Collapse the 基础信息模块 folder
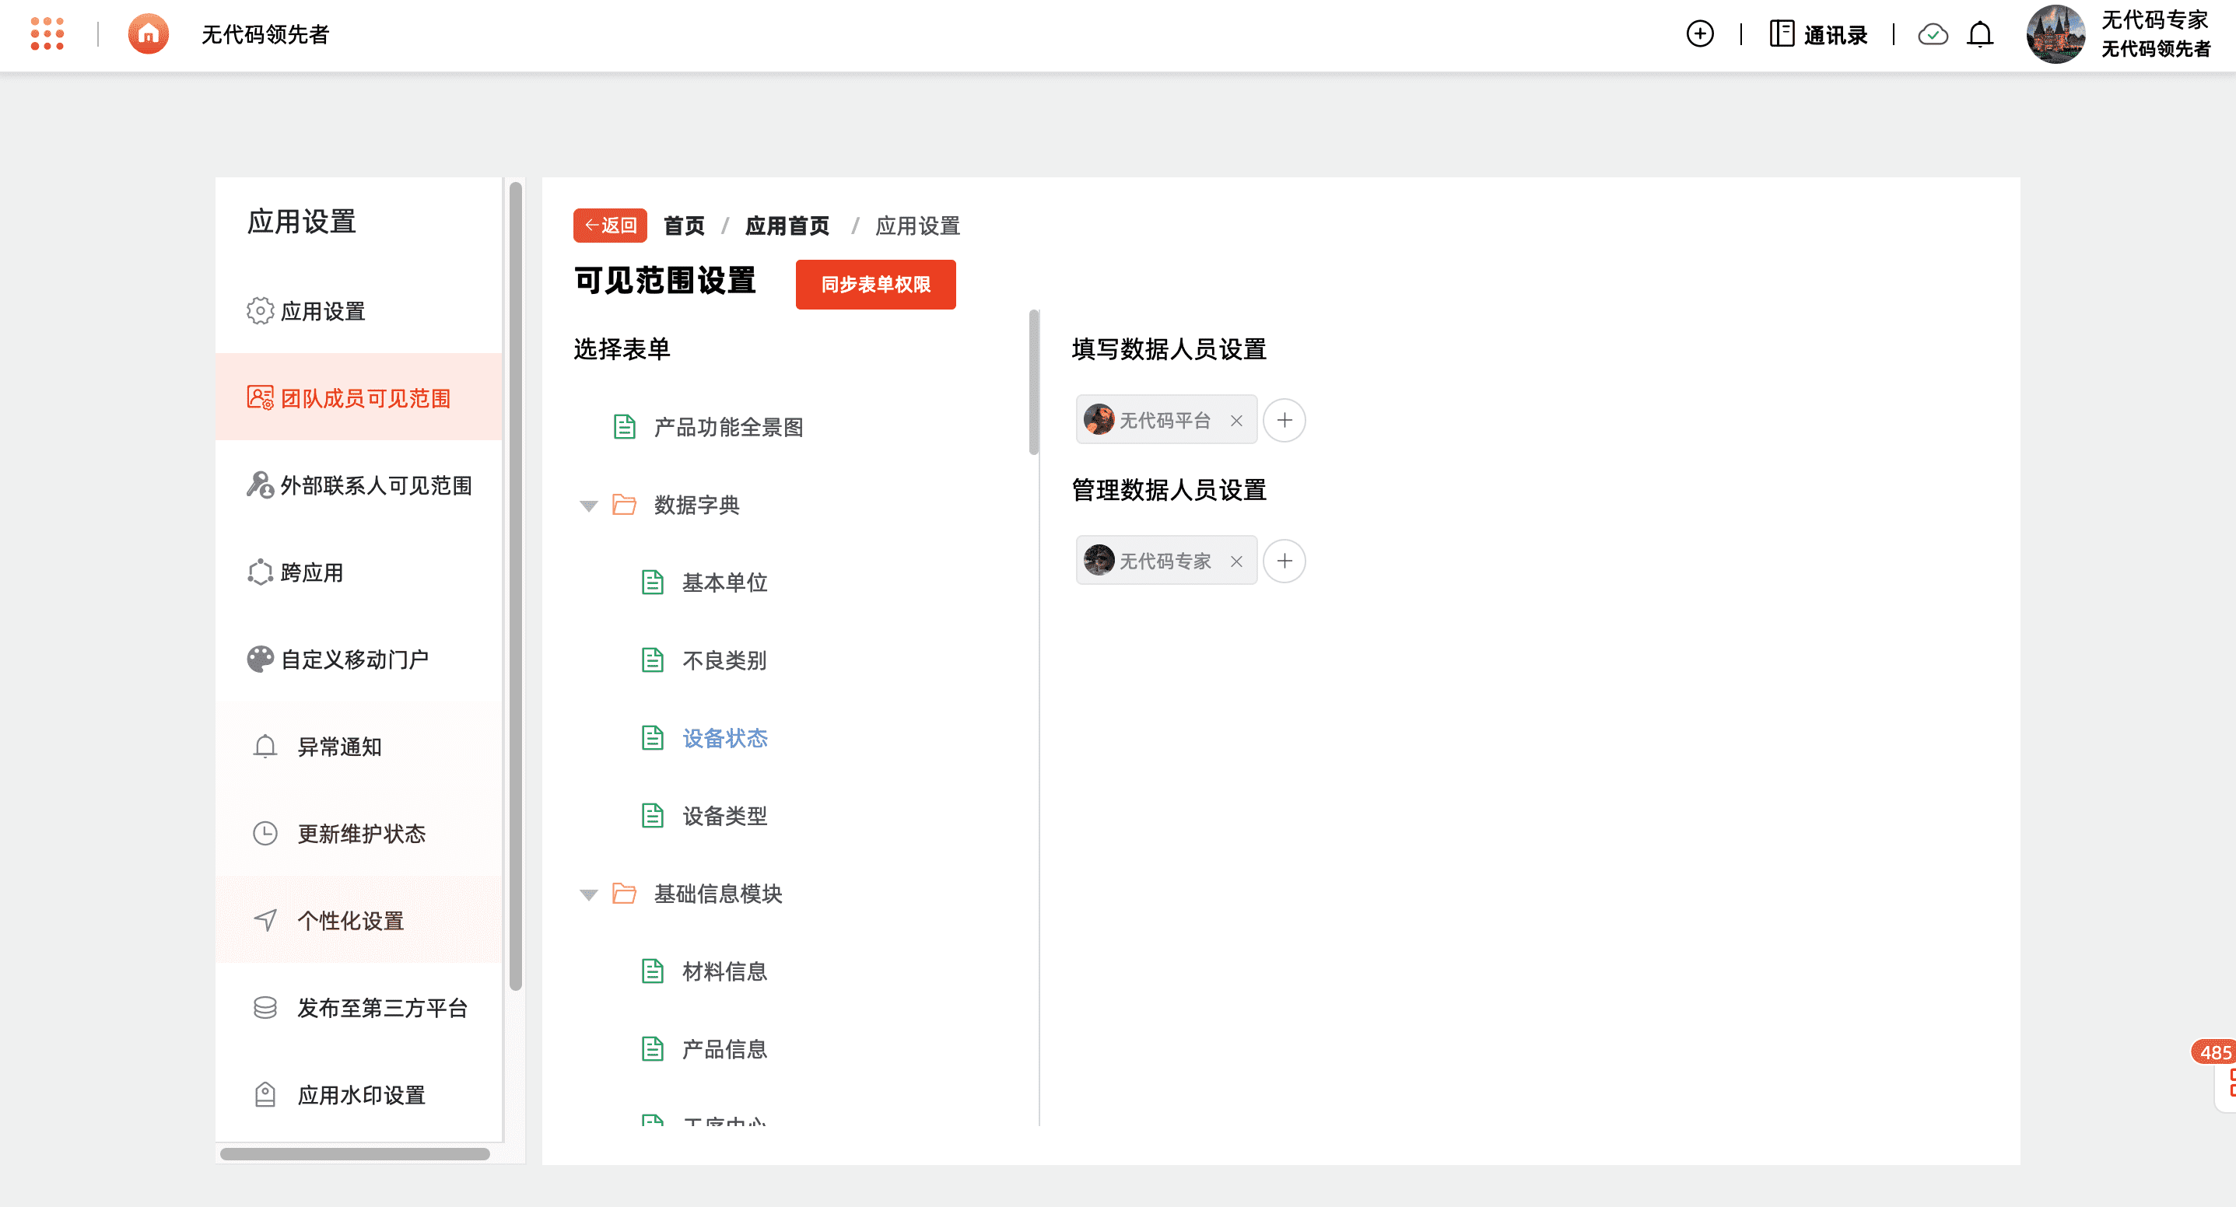The image size is (2236, 1207). pos(588,894)
